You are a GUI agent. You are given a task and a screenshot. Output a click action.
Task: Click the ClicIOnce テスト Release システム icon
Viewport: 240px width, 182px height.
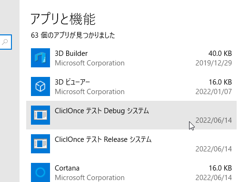(x=40, y=144)
